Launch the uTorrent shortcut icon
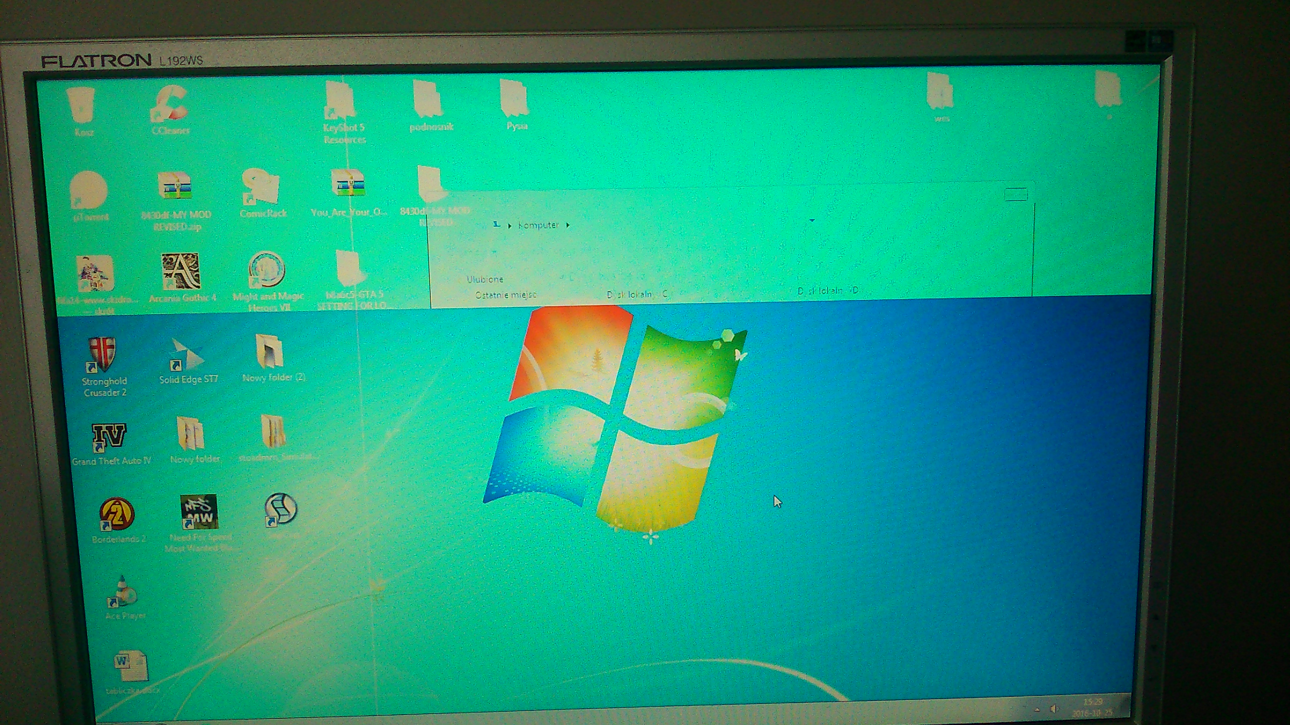 coord(89,190)
